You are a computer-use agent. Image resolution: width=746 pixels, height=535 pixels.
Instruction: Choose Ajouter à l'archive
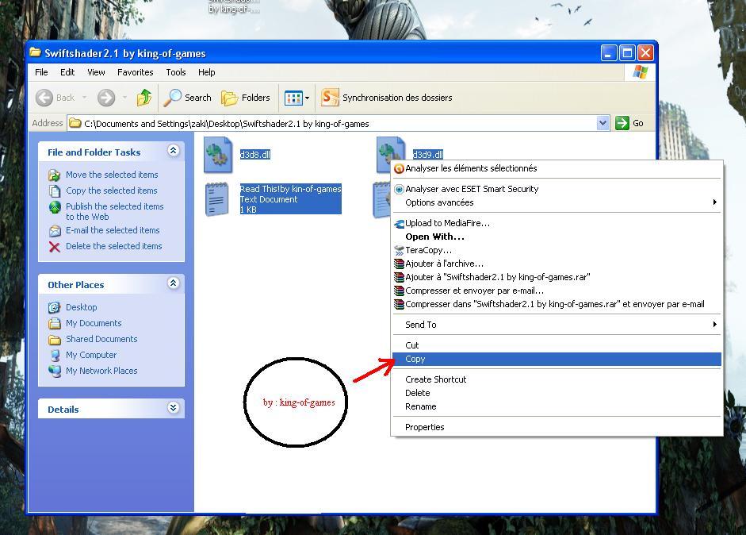coord(557,264)
